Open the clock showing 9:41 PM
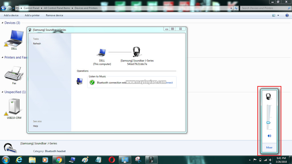Screen dimensions: 292x164 point(281,160)
